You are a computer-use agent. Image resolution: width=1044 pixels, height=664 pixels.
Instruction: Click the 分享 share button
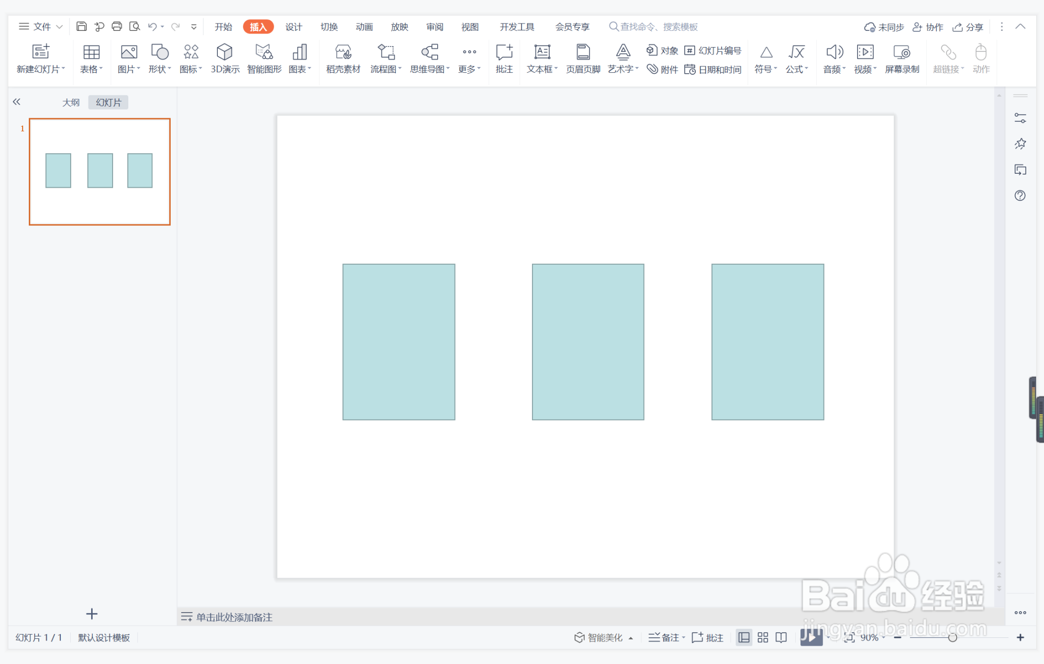[x=968, y=27]
